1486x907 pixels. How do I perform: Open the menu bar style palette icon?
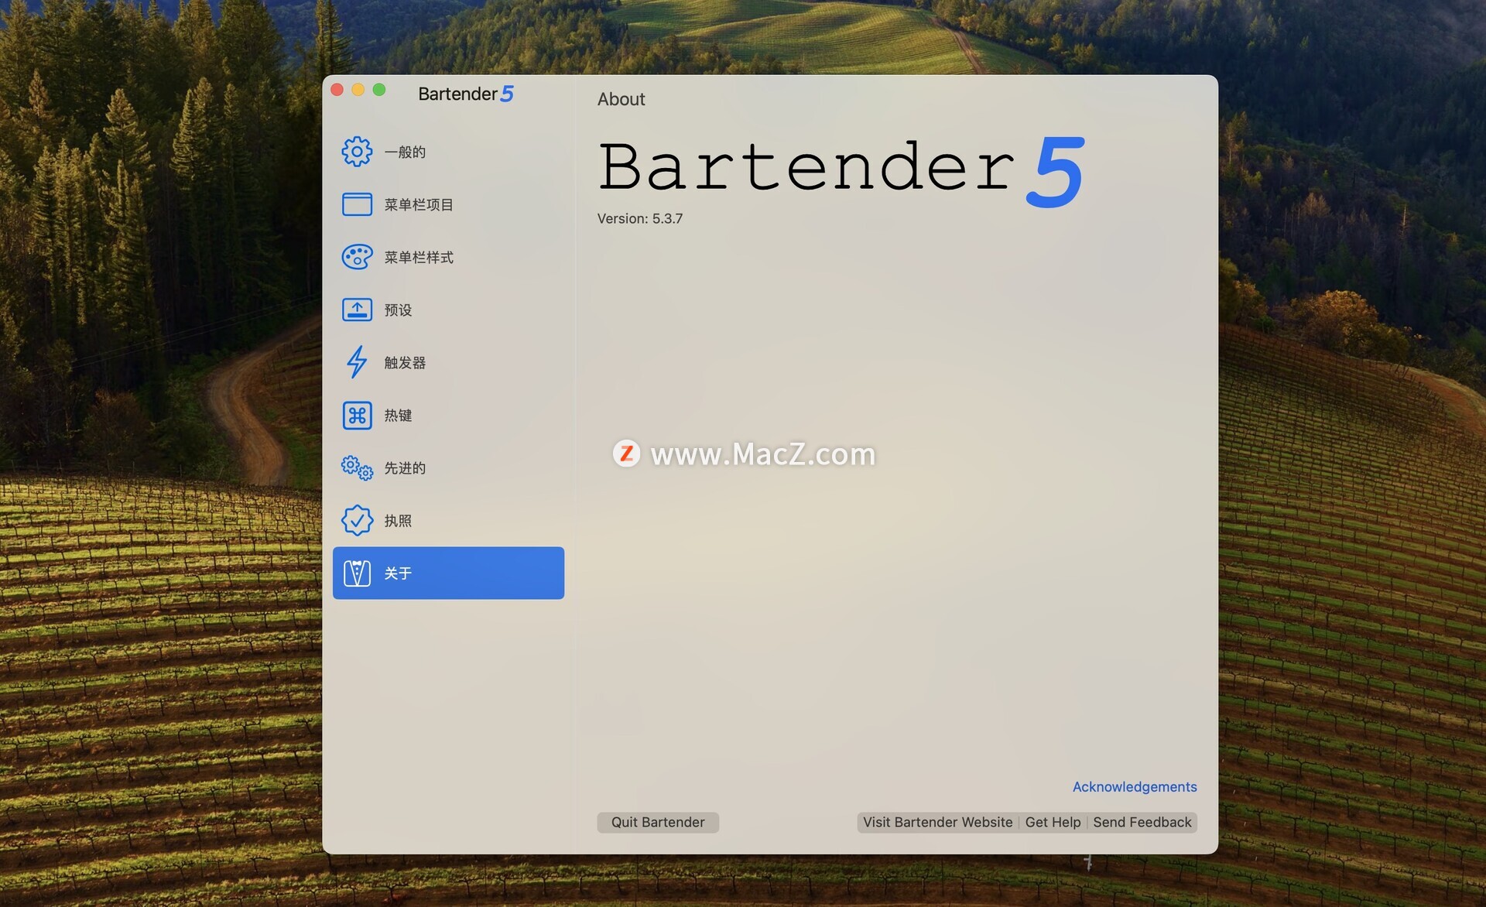pos(357,257)
